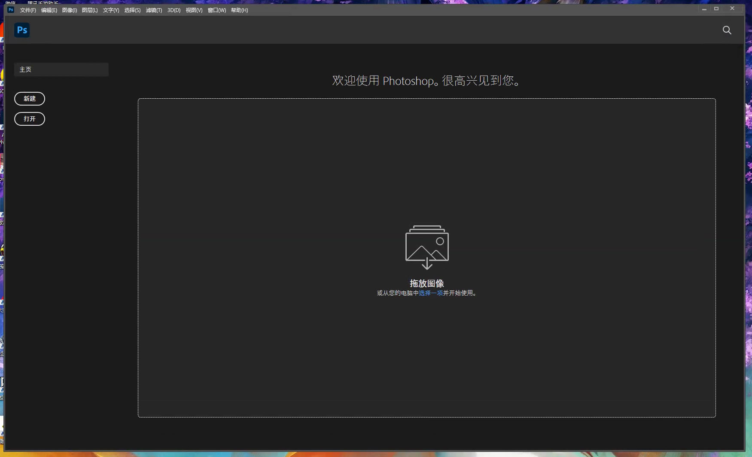Open the 选择(S) menu
Viewport: 752px width, 457px height.
[132, 10]
